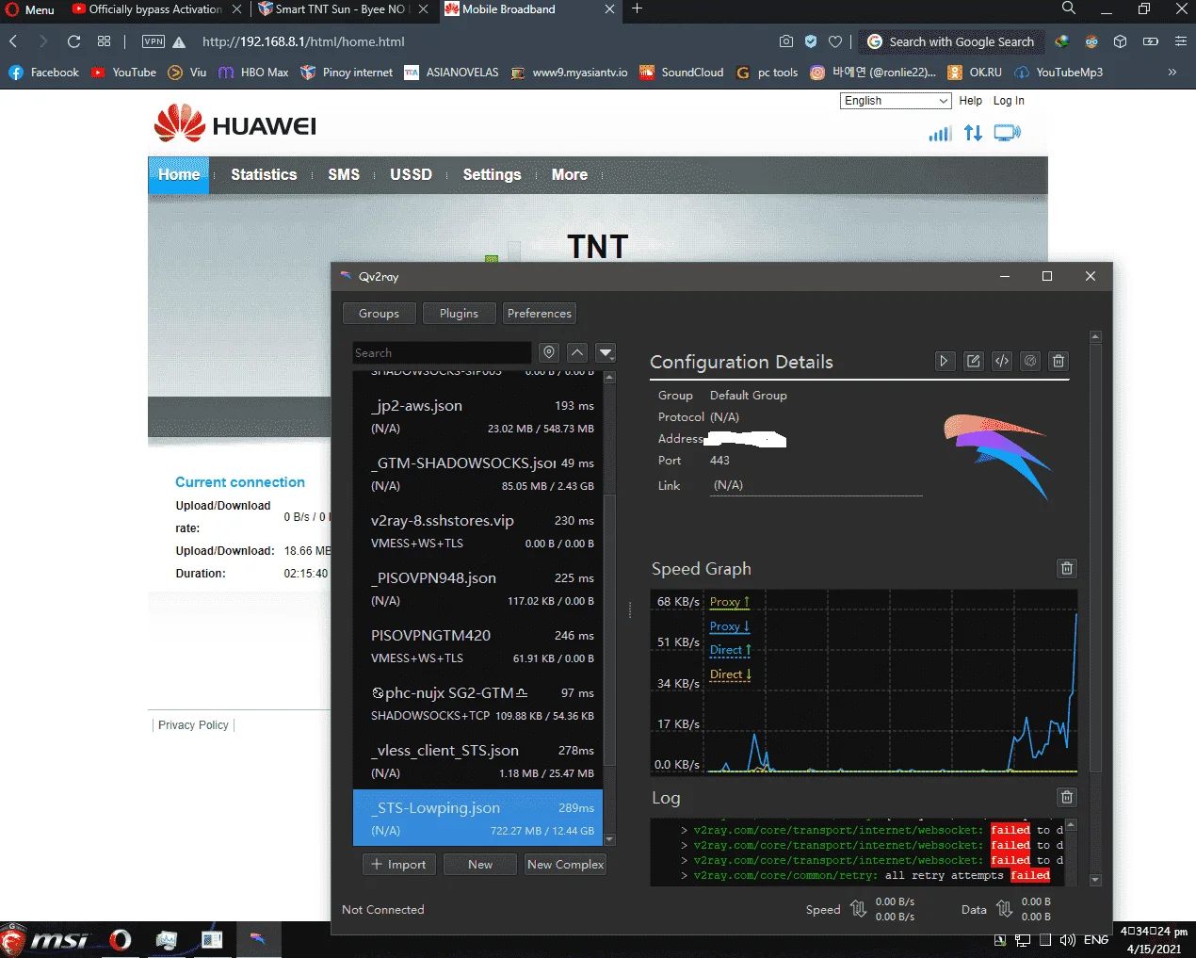Open the More menu on Huawei page
This screenshot has width=1196, height=958.
click(570, 175)
